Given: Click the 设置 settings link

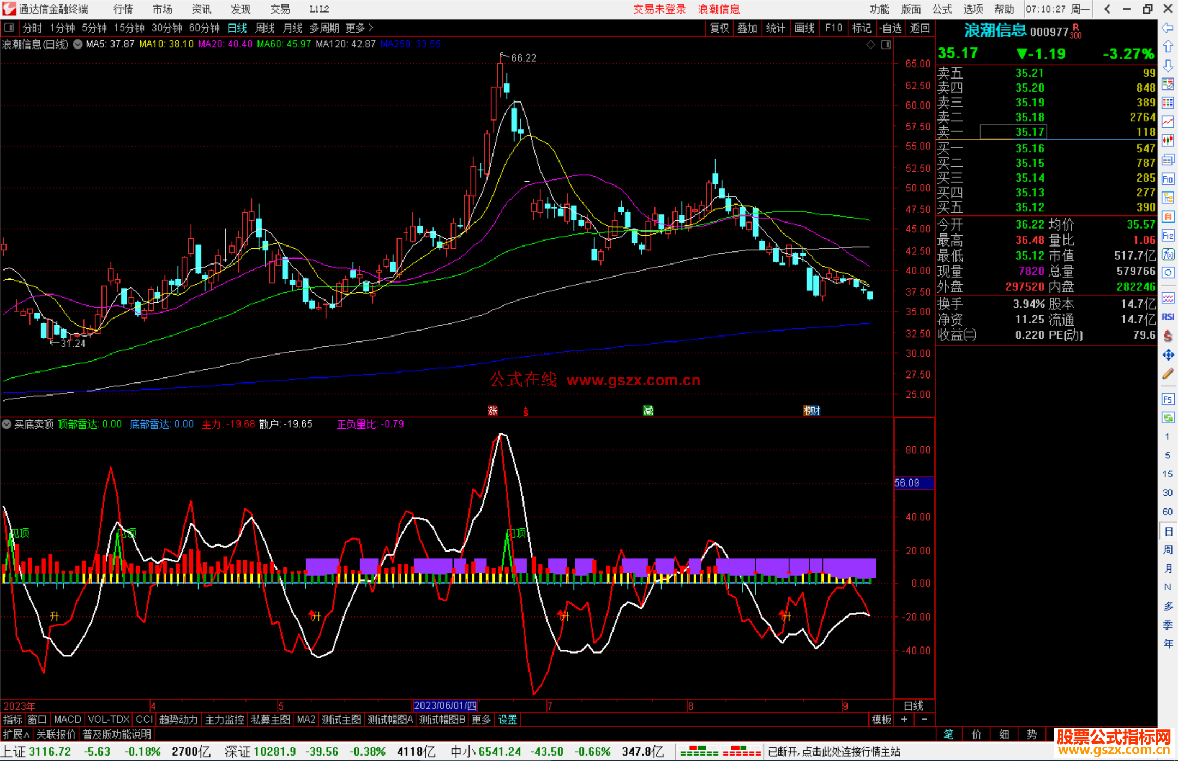Looking at the screenshot, I should tap(507, 720).
